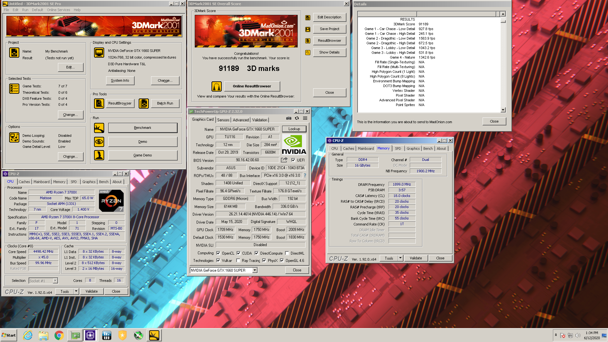Click the Game Demo joystick icon
This screenshot has width=608, height=342.
pos(99,155)
